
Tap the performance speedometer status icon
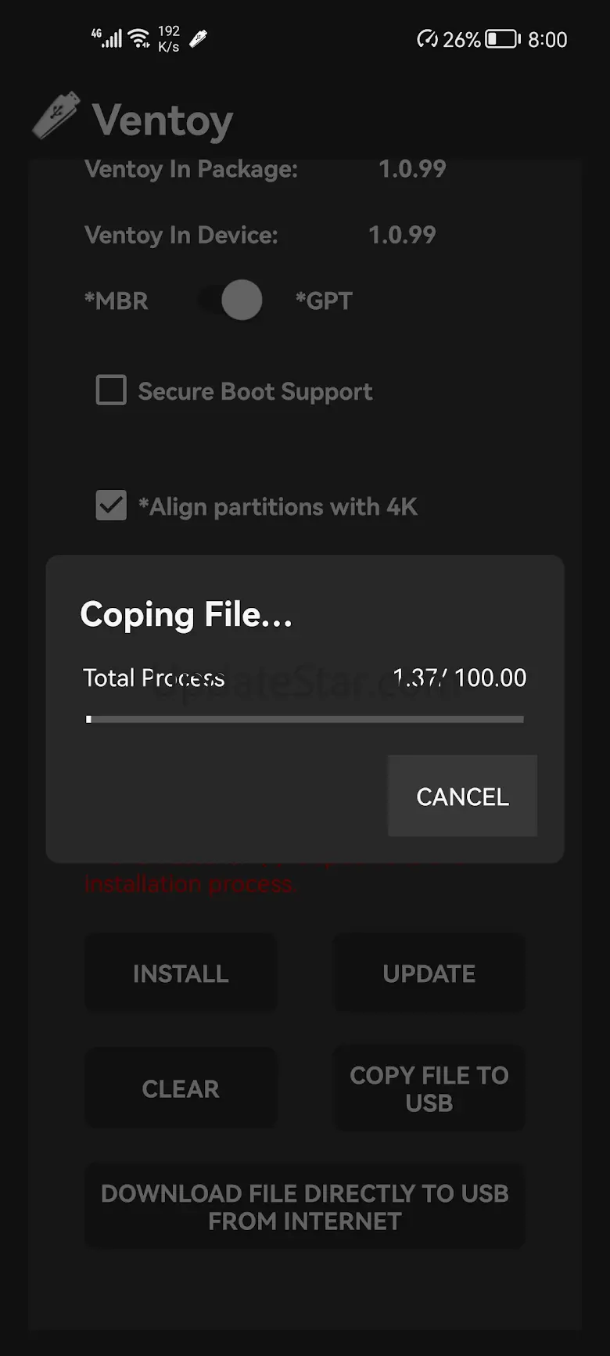tap(427, 39)
